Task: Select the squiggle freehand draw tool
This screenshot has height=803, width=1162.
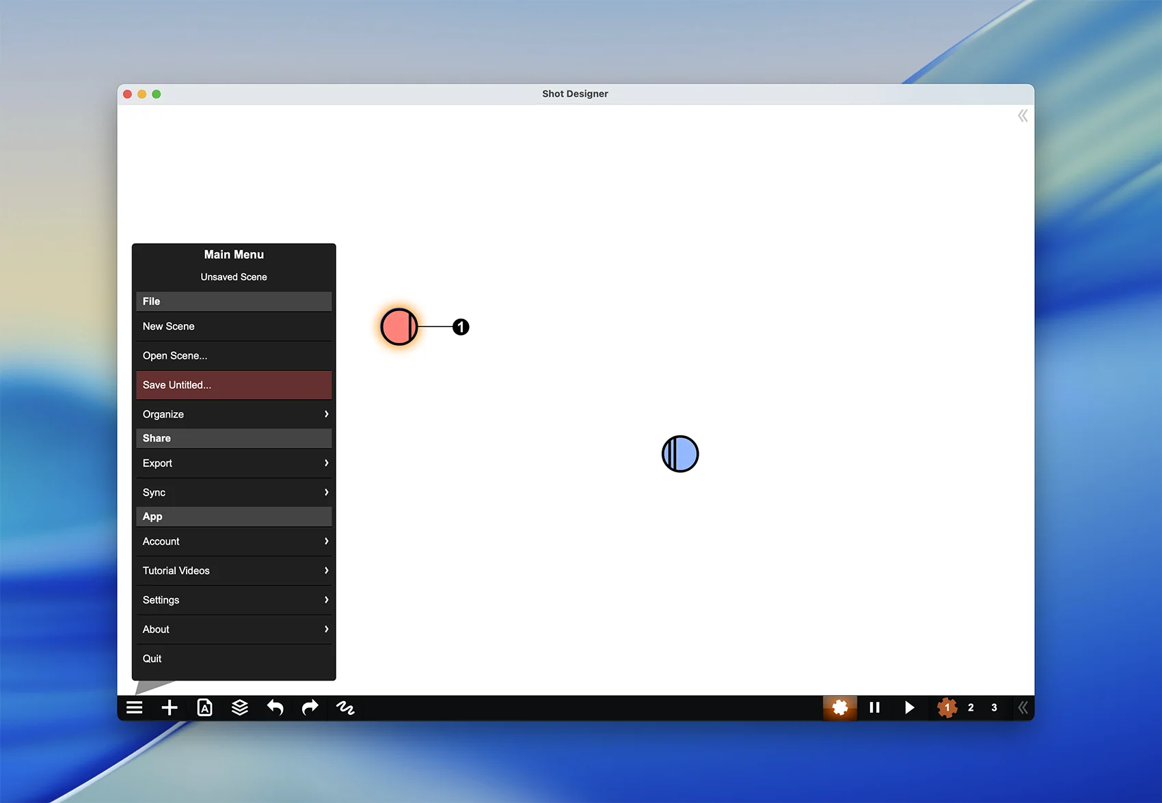Action: 345,707
